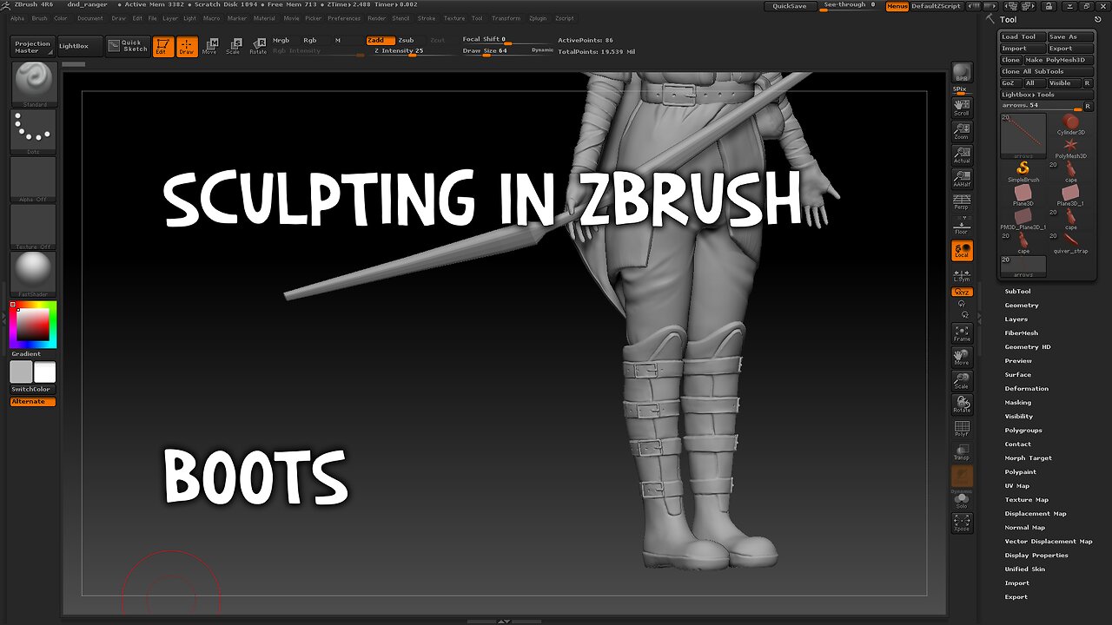Click the Scale view icon in right shelf
Screen dimensions: 1112x625
tap(962, 380)
